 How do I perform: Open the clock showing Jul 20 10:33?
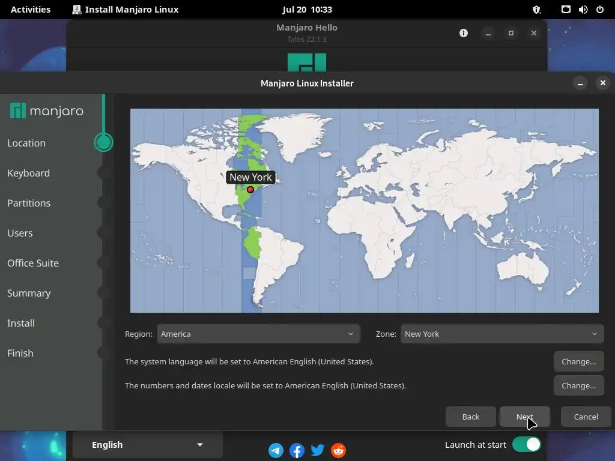click(x=307, y=10)
